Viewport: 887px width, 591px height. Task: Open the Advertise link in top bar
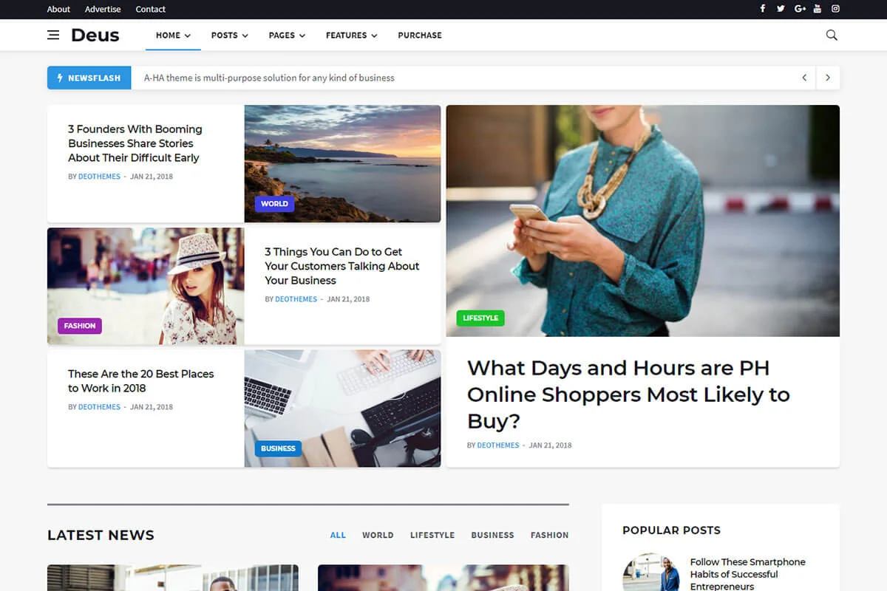(x=103, y=9)
